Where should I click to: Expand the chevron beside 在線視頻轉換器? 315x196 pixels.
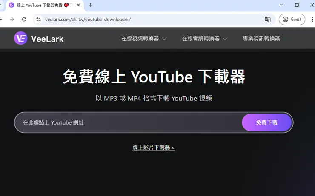[164, 39]
